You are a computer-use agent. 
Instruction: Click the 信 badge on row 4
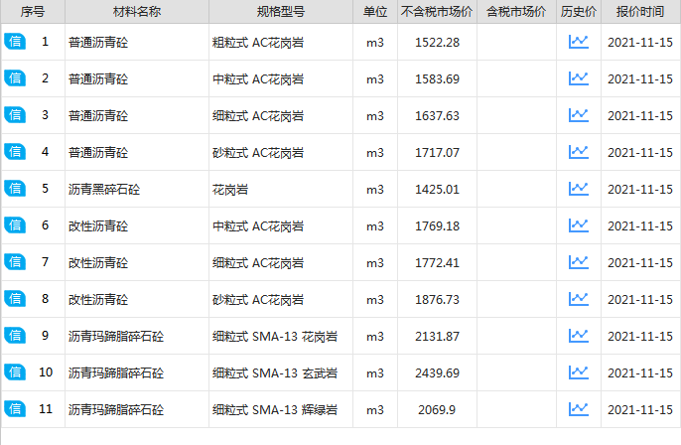coord(15,152)
